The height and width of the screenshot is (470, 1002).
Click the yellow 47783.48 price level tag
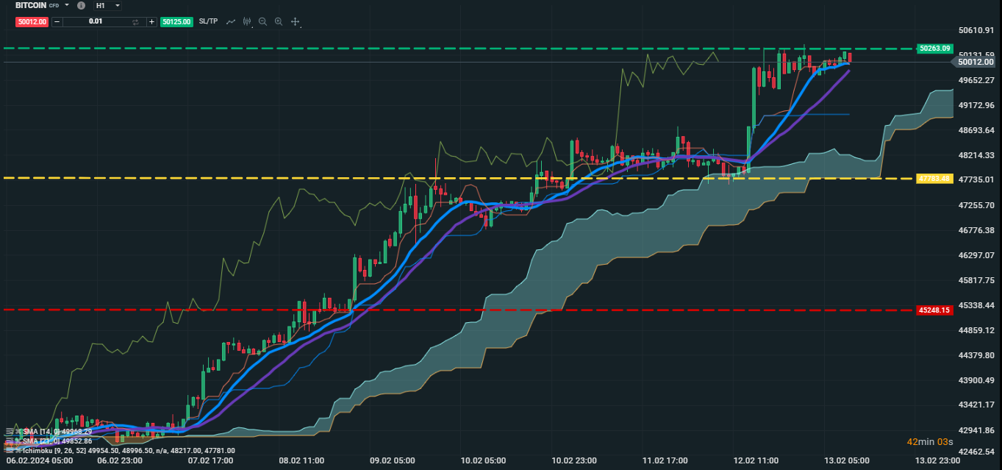(x=934, y=179)
